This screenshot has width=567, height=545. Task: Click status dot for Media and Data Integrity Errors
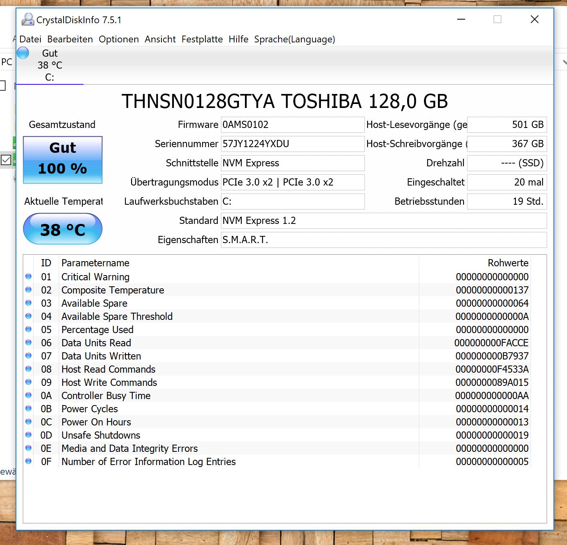(28, 448)
